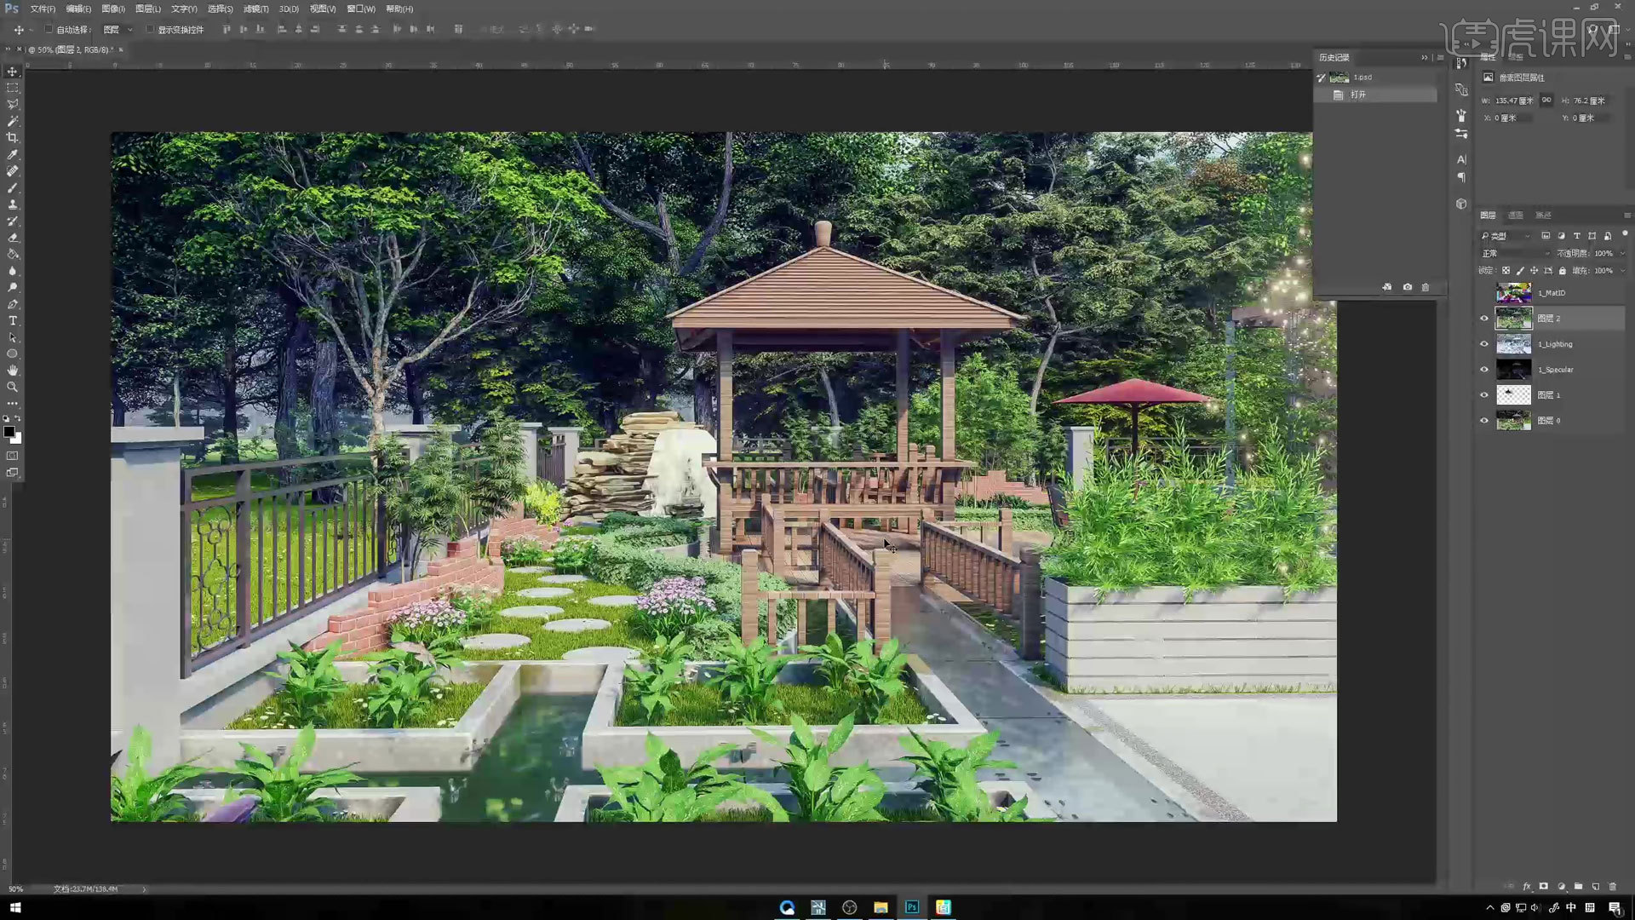The height and width of the screenshot is (920, 1635).
Task: Hide the 图层 1 layer
Action: coord(1484,395)
